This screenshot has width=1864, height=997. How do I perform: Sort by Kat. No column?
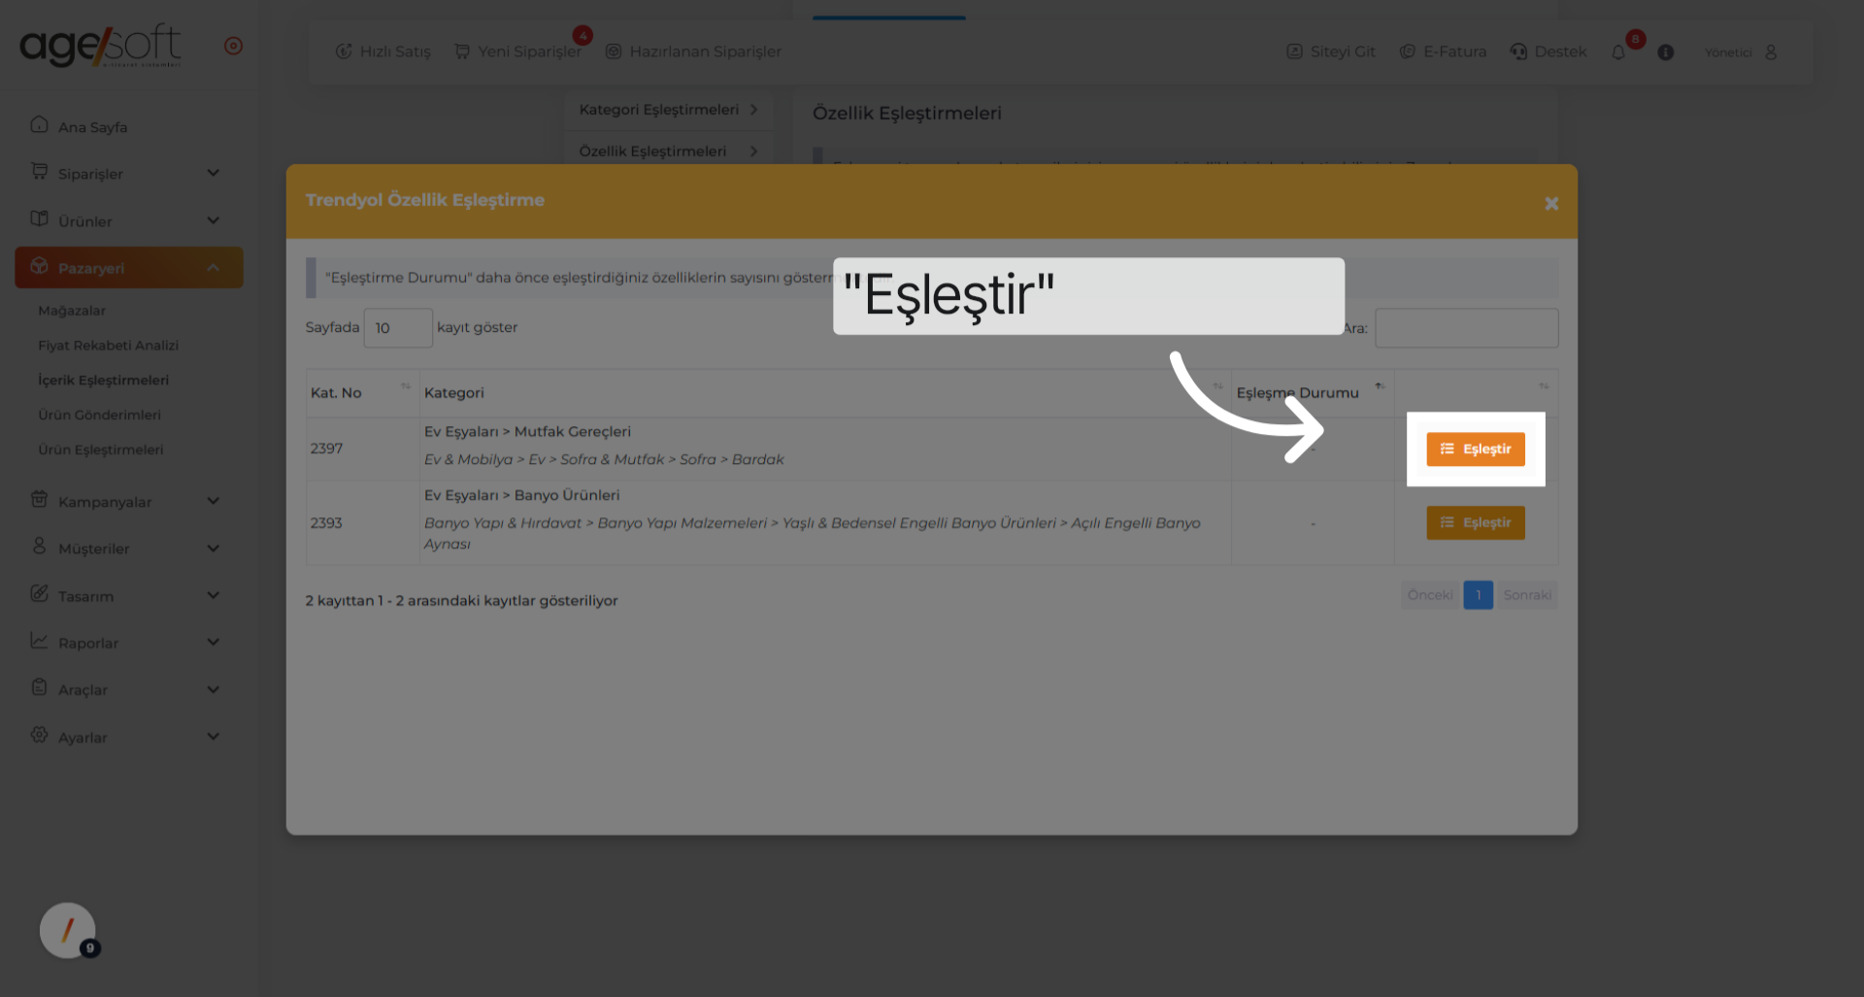[x=362, y=393]
